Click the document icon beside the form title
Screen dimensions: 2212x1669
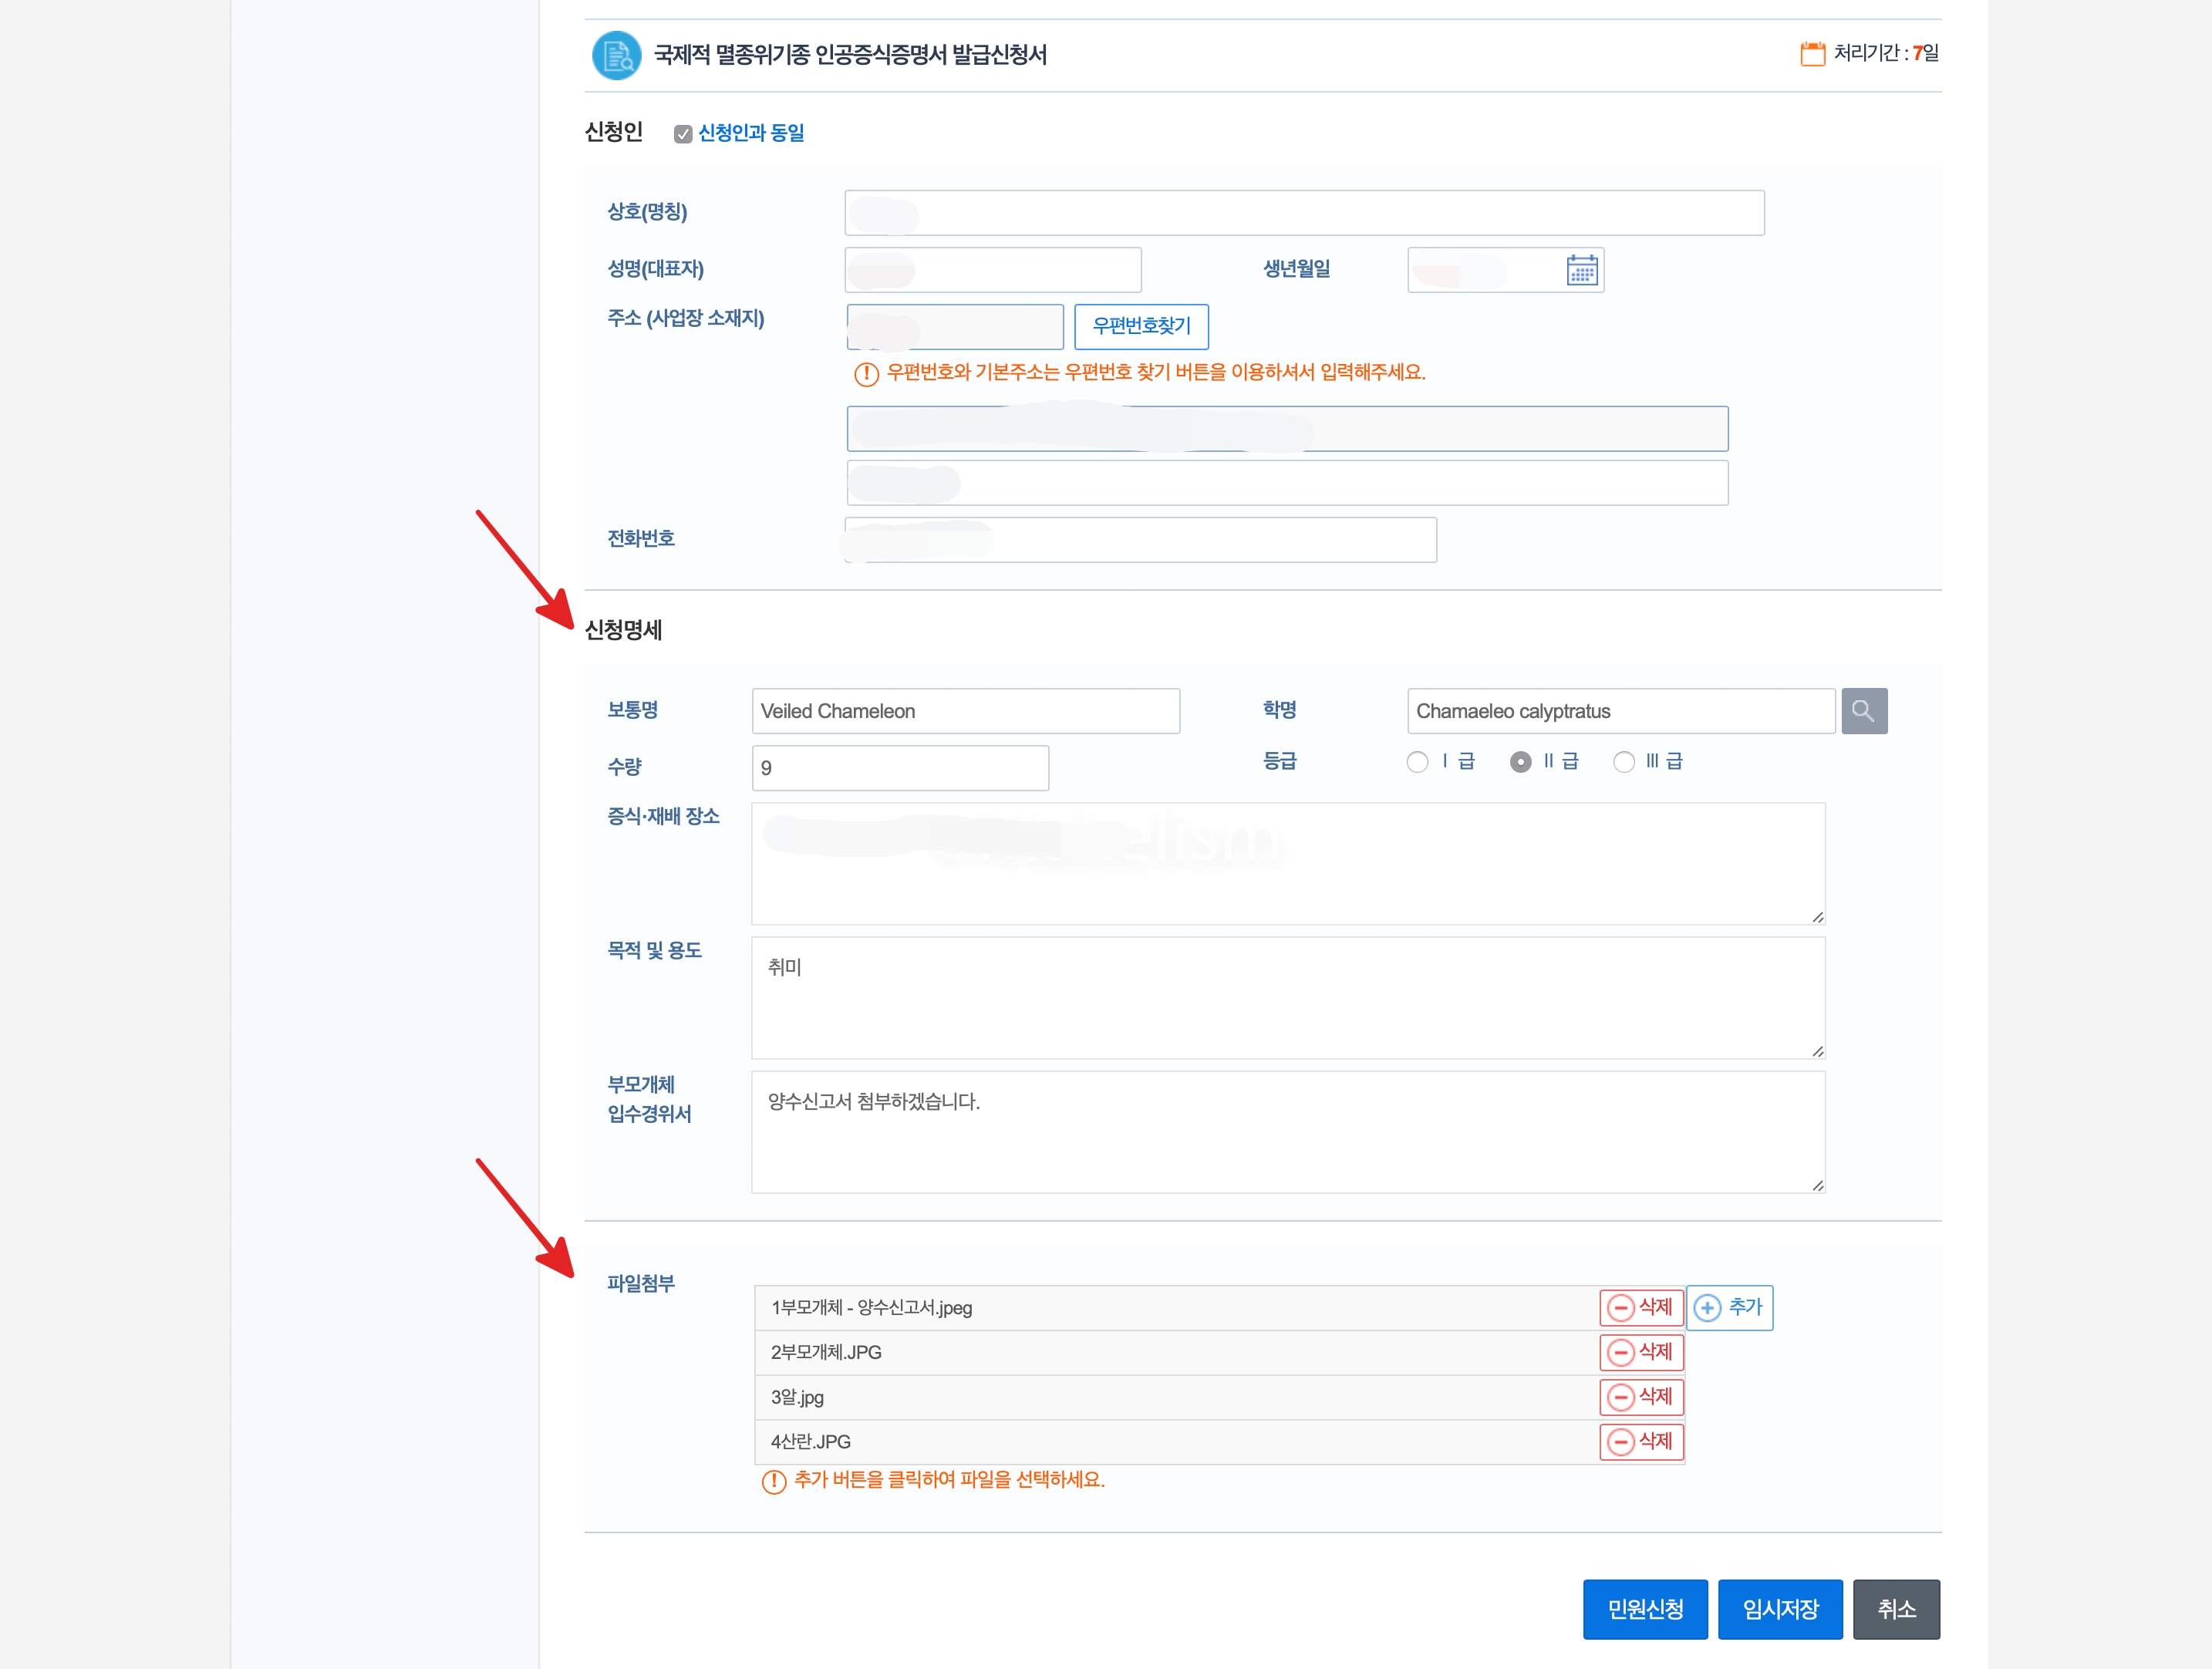(x=616, y=55)
